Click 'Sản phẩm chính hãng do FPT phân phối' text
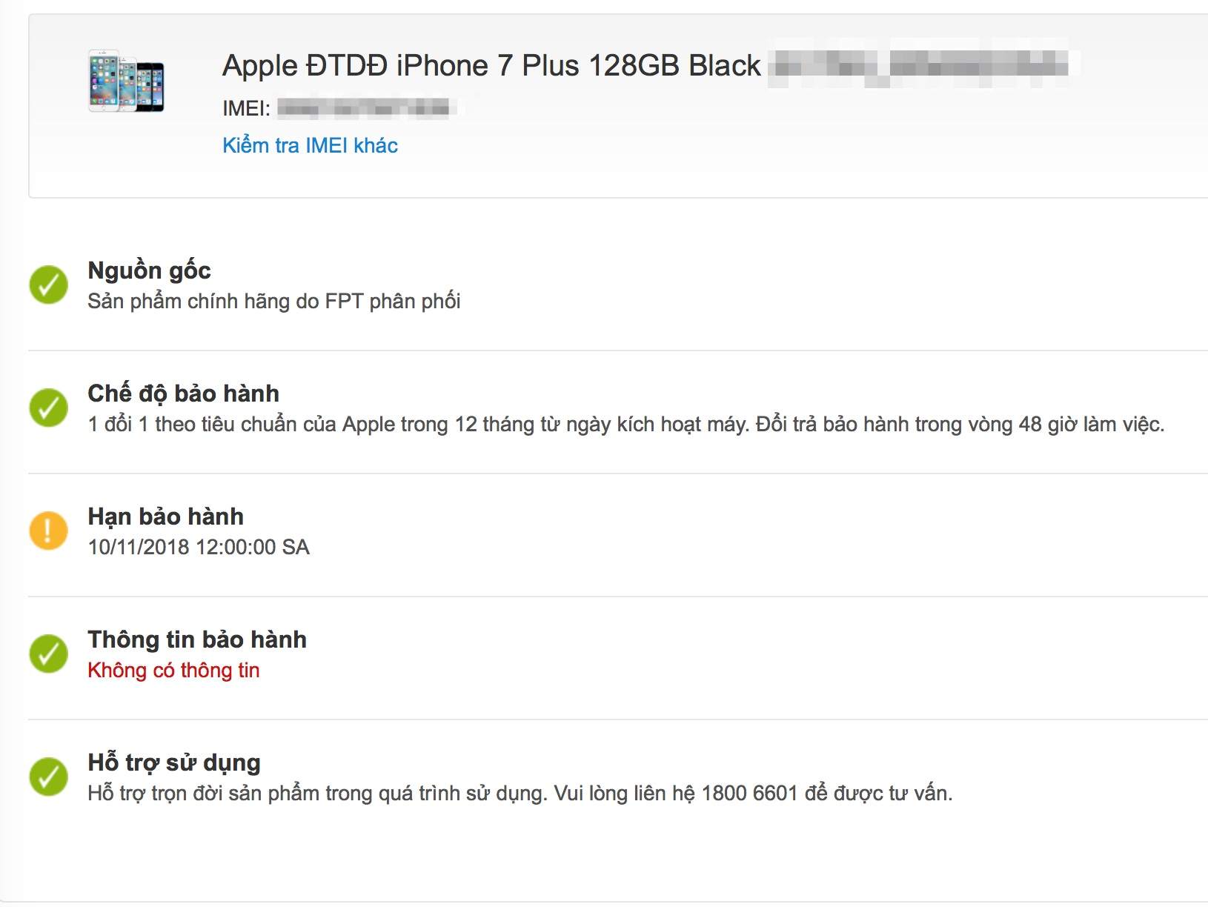 click(273, 302)
